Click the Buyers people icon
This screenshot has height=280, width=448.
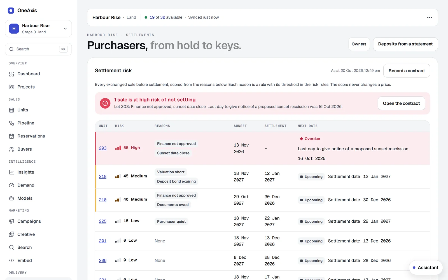pos(11,149)
